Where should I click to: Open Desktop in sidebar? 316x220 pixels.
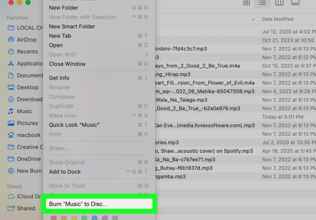tap(23, 87)
